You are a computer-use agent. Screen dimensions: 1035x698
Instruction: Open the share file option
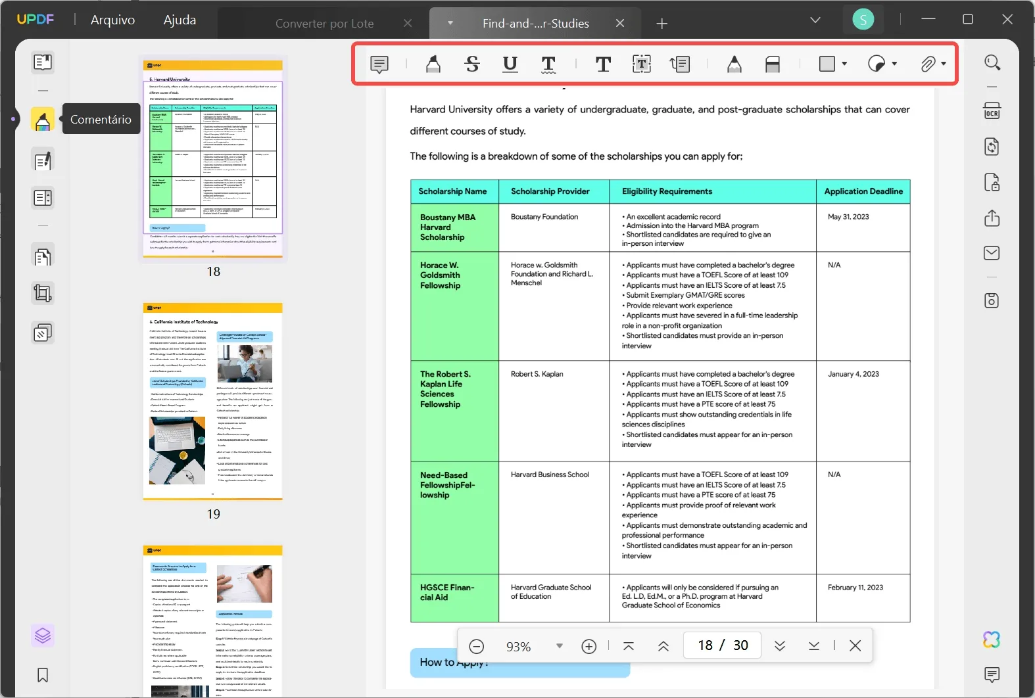pyautogui.click(x=992, y=218)
